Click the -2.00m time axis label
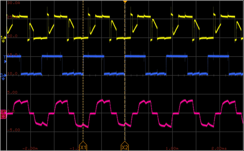The height and width of the screenshot is (151, 244). tap(30, 148)
